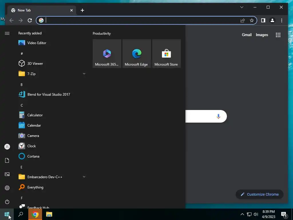Click the Productivity group heading
This screenshot has width=293, height=220.
(102, 34)
